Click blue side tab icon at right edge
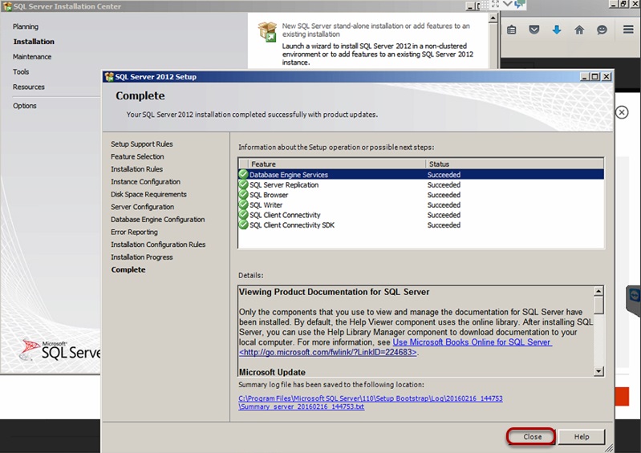 point(634,295)
